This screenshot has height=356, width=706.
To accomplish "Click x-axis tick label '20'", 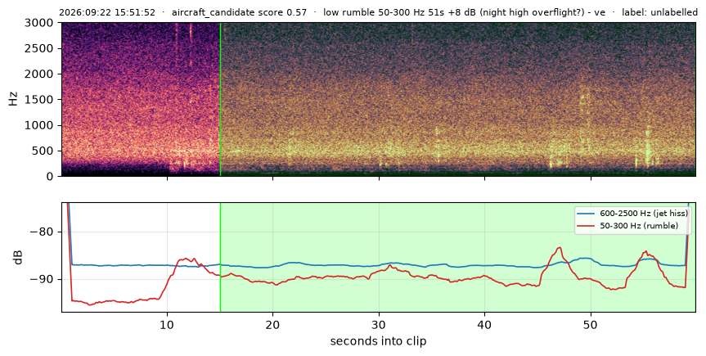I will click(x=273, y=324).
